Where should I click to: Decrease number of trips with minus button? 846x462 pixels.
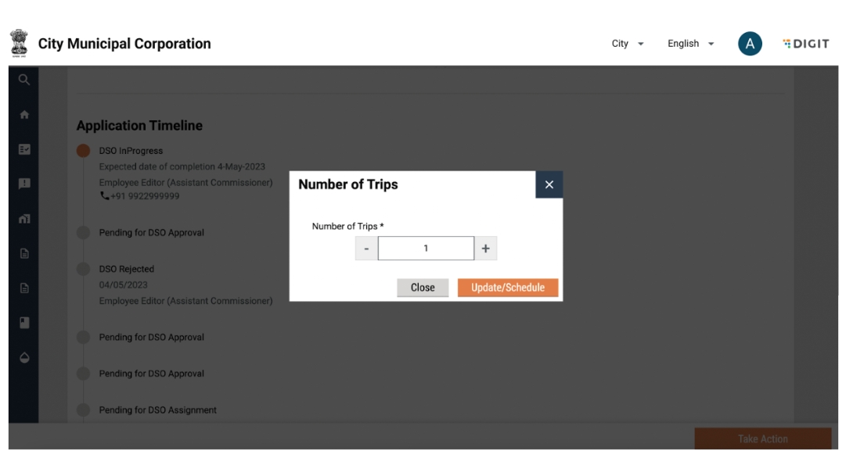366,249
